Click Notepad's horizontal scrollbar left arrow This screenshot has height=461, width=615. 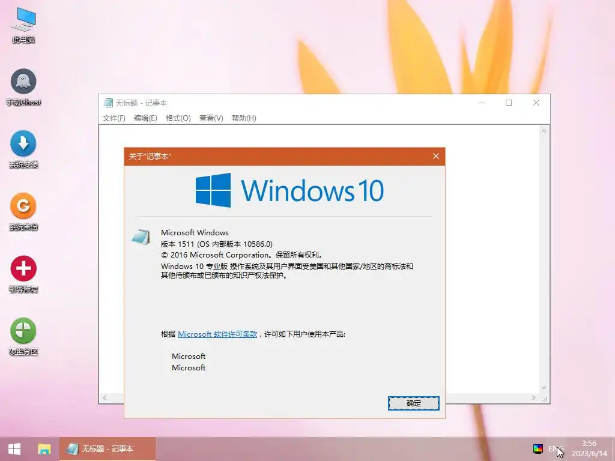pyautogui.click(x=105, y=397)
